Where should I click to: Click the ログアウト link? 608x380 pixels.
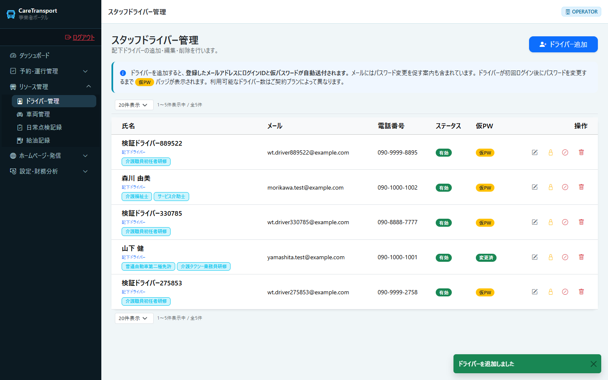pos(80,38)
